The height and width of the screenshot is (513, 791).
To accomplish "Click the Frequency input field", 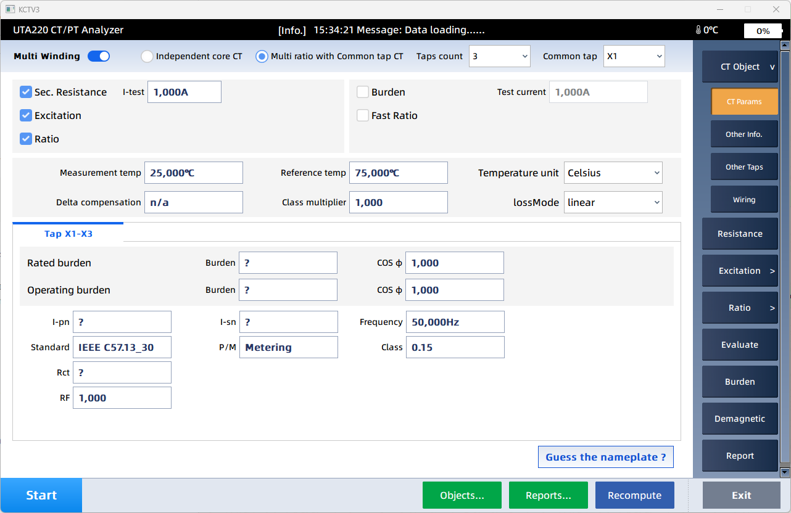I will coord(455,322).
